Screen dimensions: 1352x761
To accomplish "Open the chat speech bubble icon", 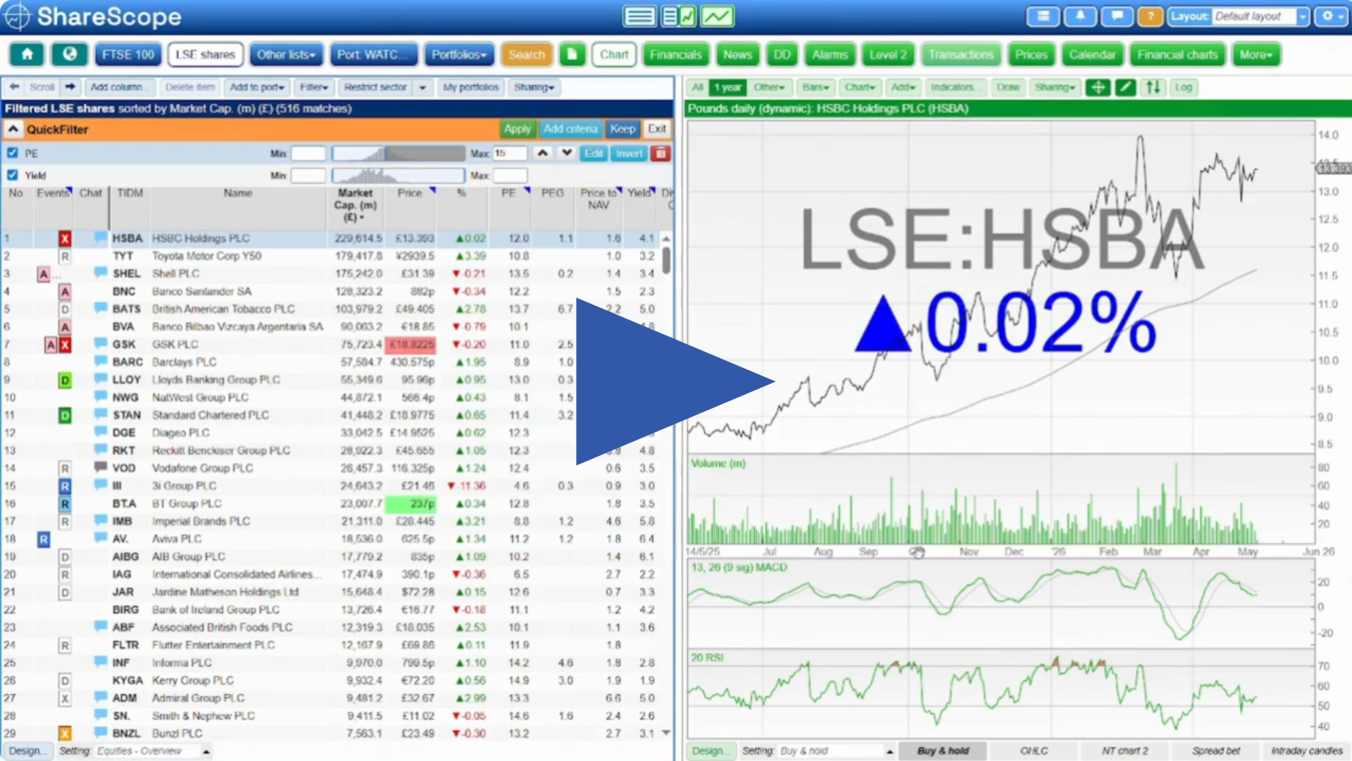I will coord(1116,16).
